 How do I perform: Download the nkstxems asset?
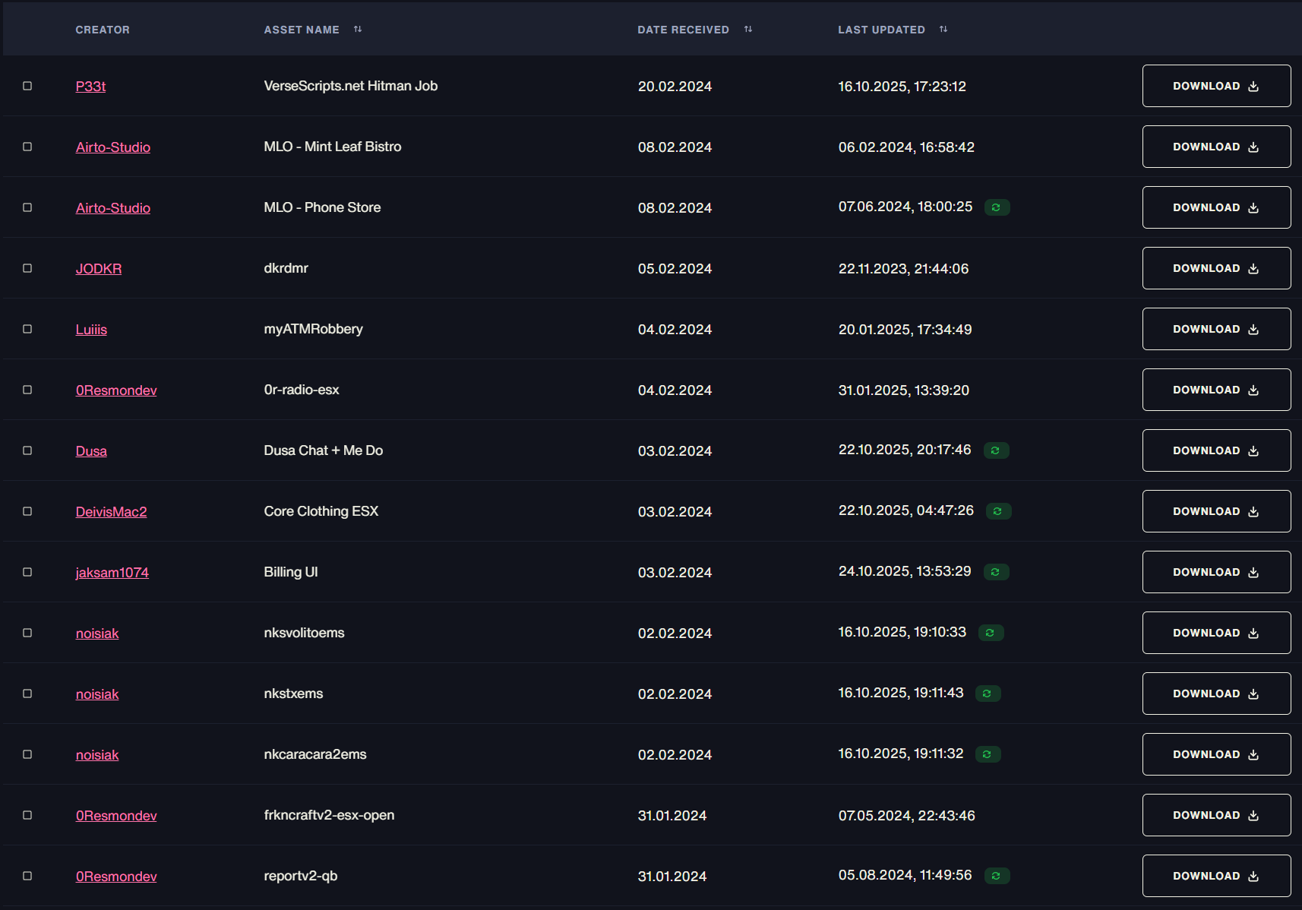1216,694
